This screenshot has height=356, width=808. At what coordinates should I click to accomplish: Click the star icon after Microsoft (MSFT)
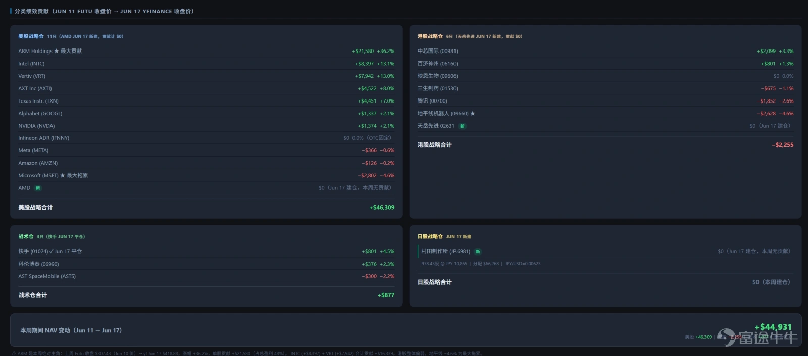[x=63, y=175]
